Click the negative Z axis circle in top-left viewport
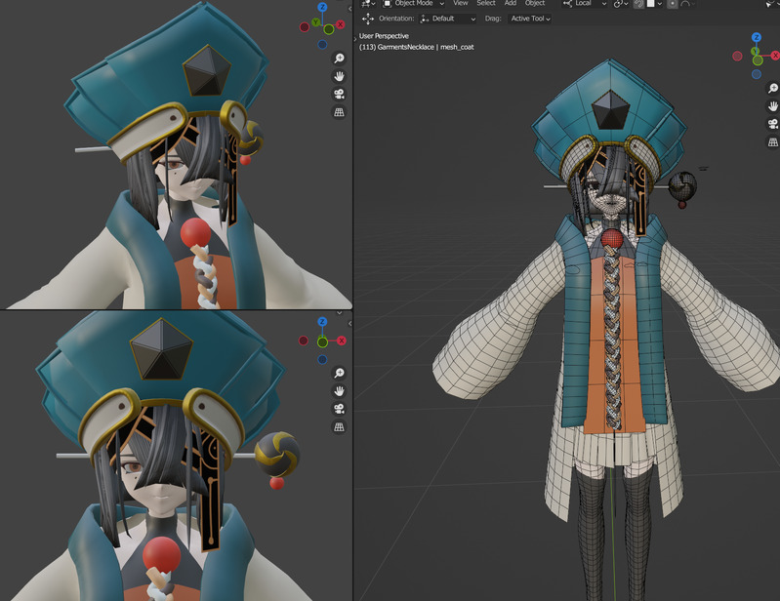 (x=322, y=45)
